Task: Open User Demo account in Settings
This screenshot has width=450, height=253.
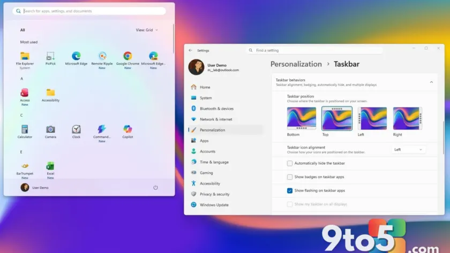Action: click(x=214, y=67)
